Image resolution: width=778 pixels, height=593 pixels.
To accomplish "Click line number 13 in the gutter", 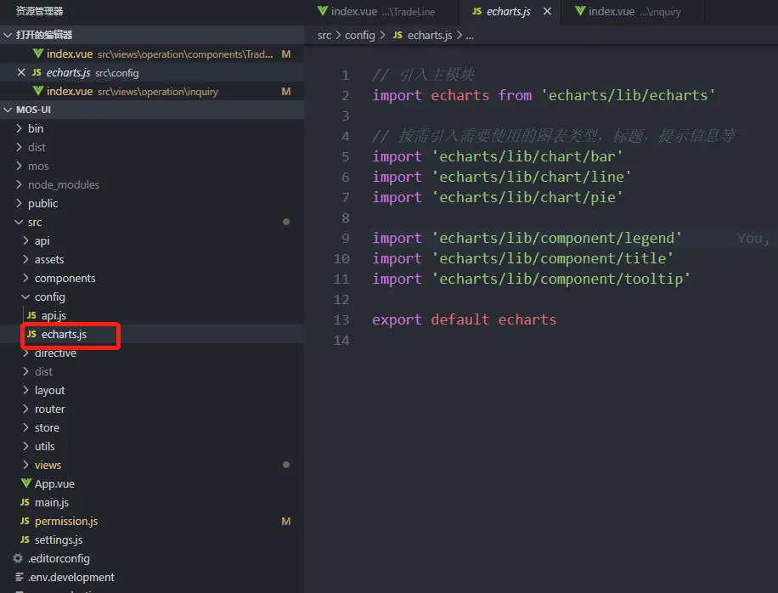I will tap(341, 319).
